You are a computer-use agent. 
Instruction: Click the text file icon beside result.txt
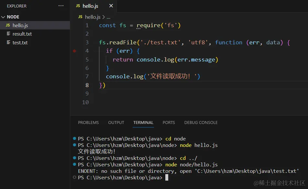(x=8, y=34)
